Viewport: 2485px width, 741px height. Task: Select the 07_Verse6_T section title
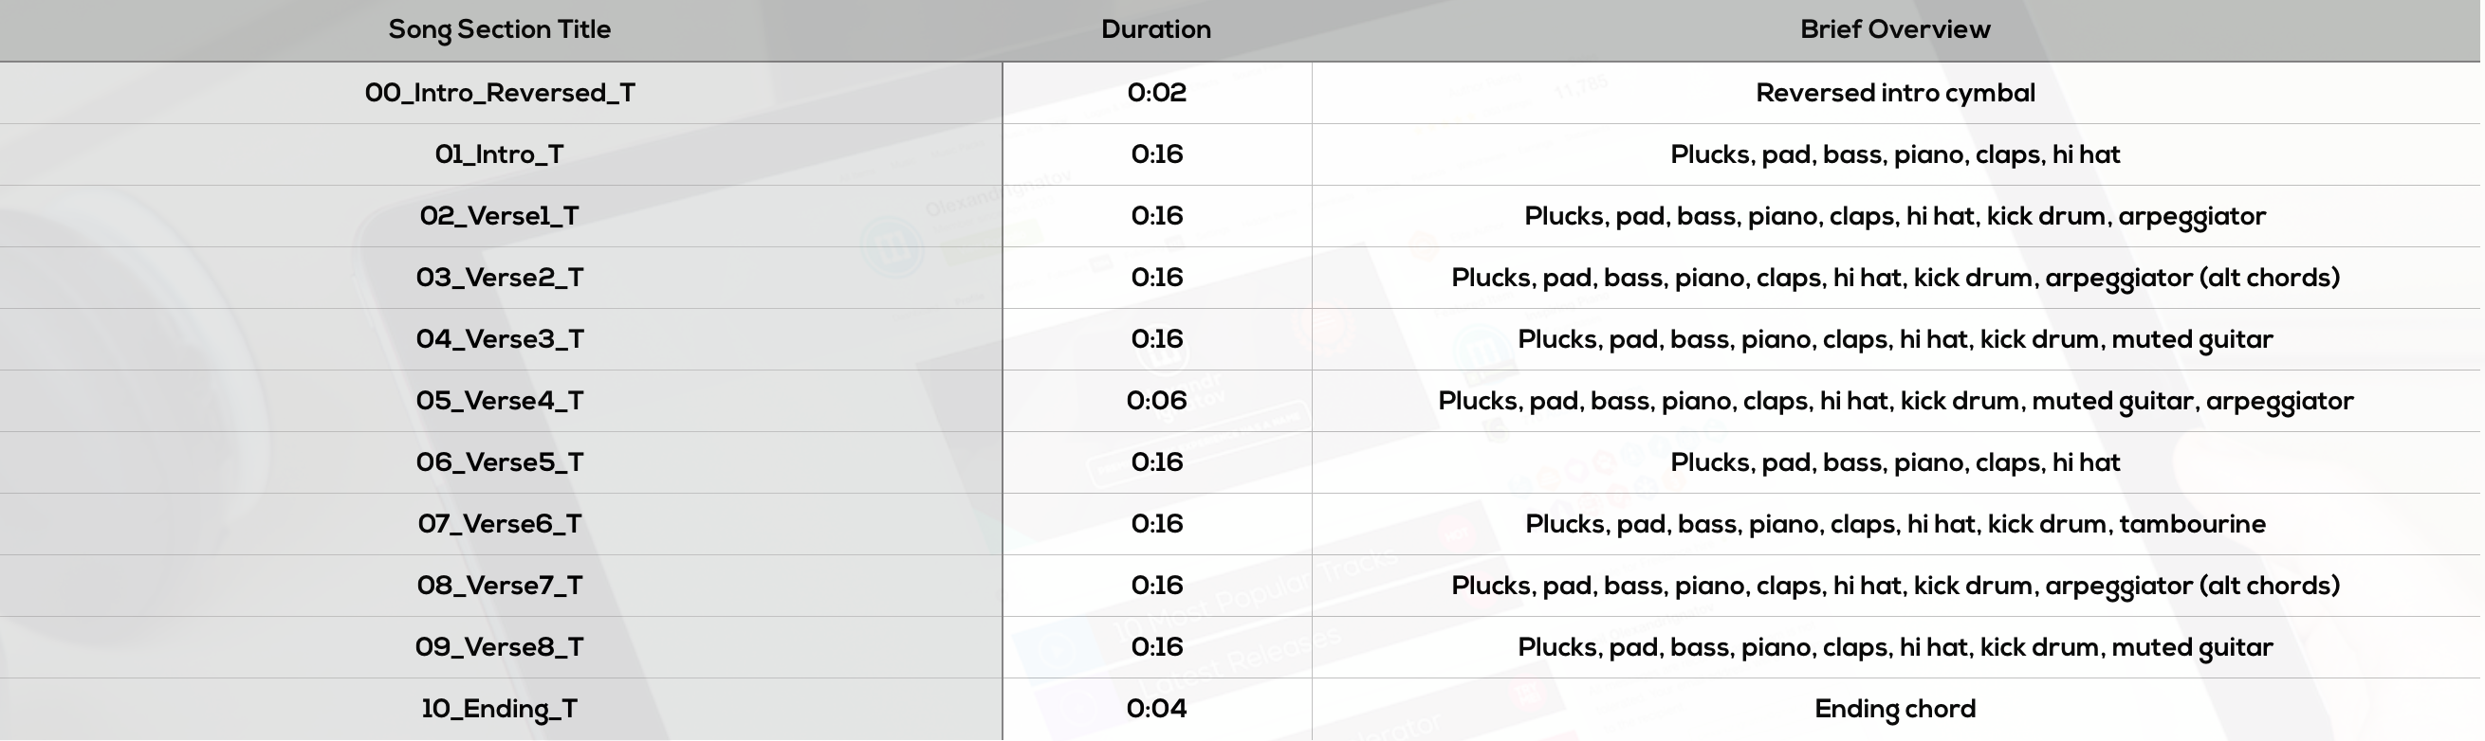tap(500, 525)
